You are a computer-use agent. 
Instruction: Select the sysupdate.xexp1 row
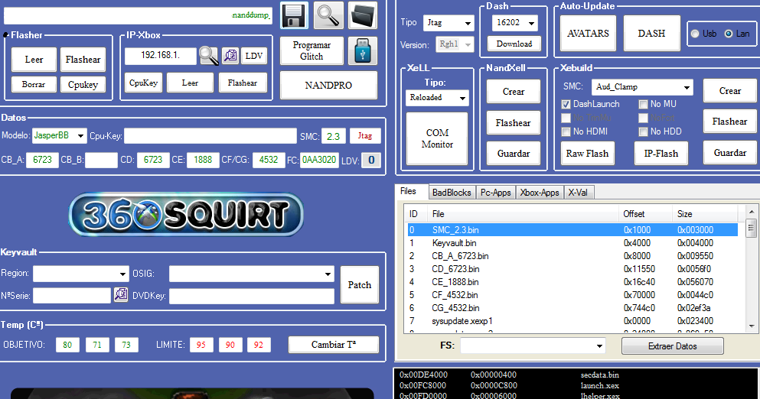(572, 321)
